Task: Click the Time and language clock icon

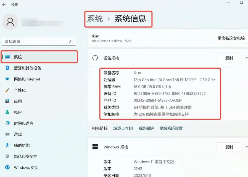Action: (x=7, y=123)
